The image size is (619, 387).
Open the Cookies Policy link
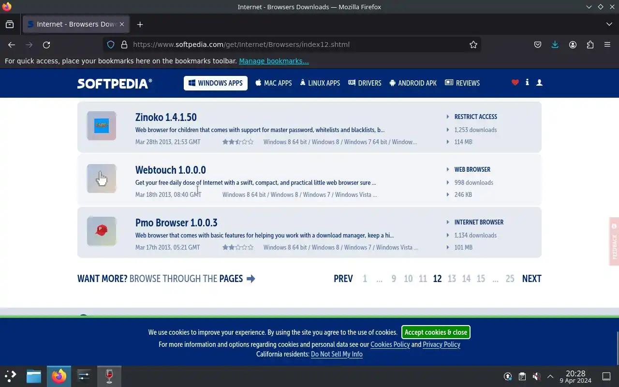click(x=390, y=344)
